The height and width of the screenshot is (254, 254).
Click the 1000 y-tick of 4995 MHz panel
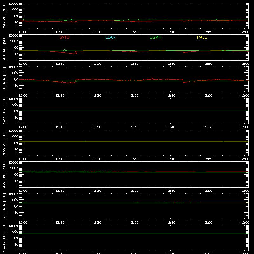14,168
